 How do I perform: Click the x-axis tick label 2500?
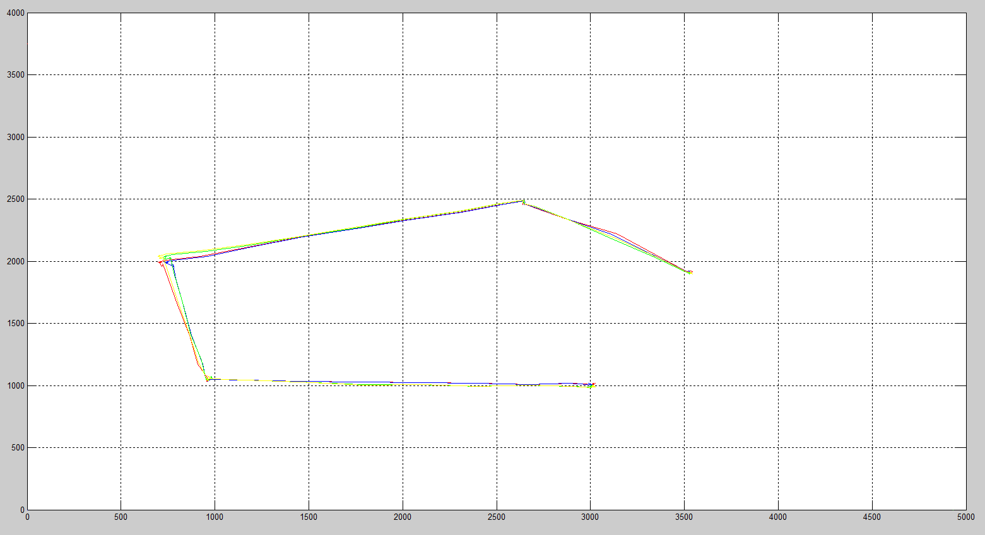point(497,517)
